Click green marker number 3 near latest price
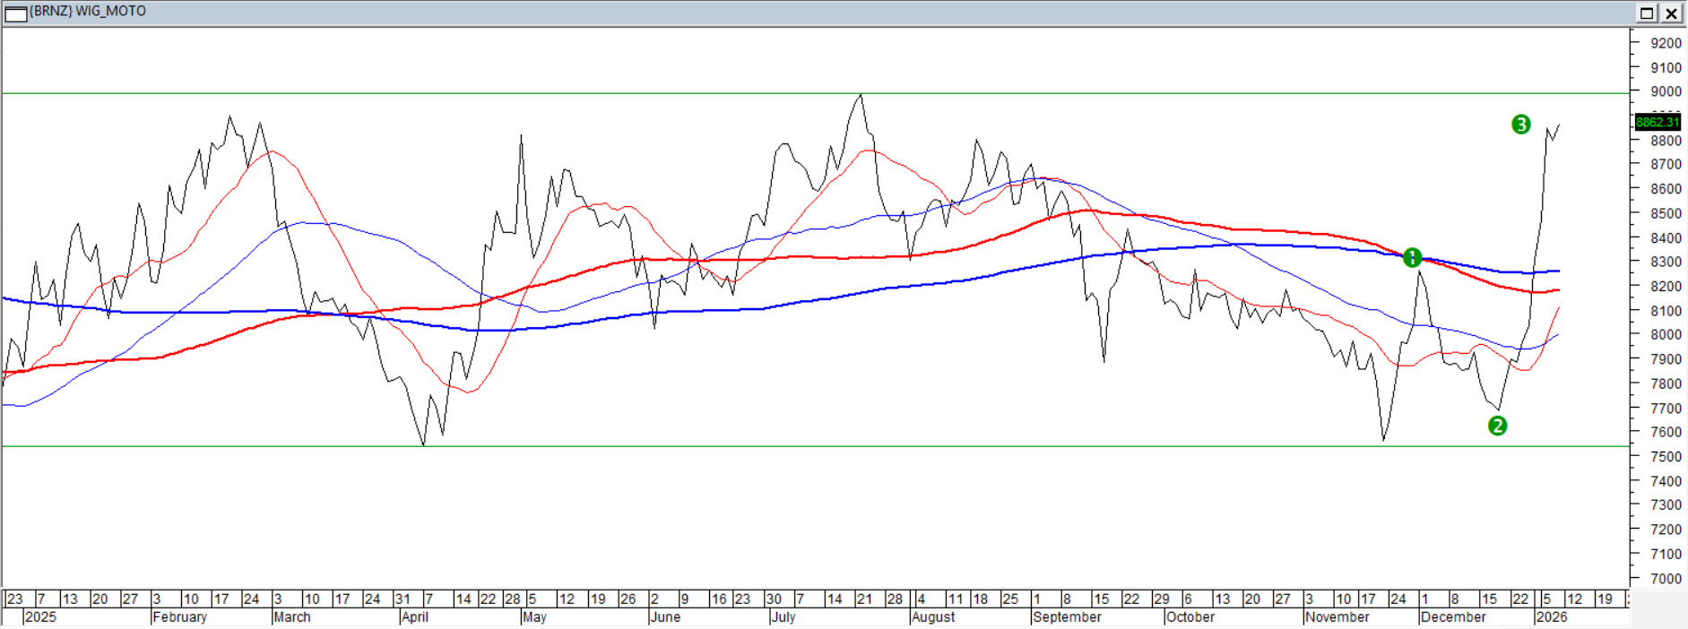This screenshot has height=629, width=1688. (1520, 125)
